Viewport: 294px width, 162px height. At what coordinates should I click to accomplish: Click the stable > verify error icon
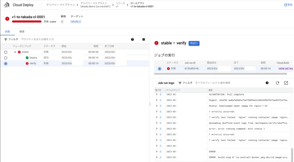[x=156, y=43]
